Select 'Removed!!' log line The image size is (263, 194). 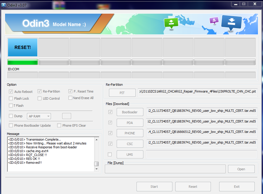pyautogui.click(x=25, y=163)
